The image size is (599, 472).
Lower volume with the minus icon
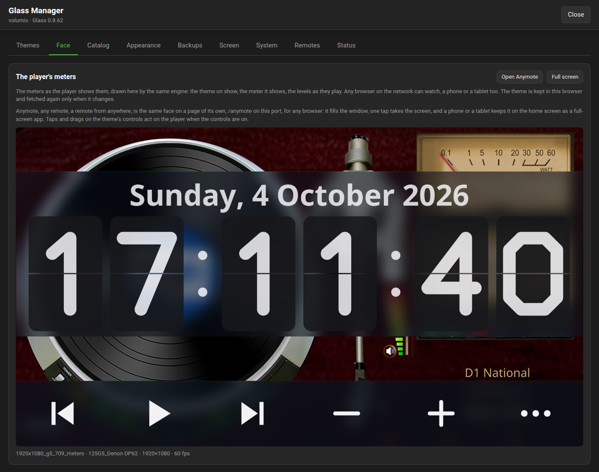(347, 413)
